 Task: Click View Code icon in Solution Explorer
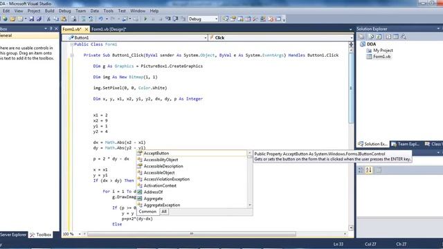[x=388, y=37]
